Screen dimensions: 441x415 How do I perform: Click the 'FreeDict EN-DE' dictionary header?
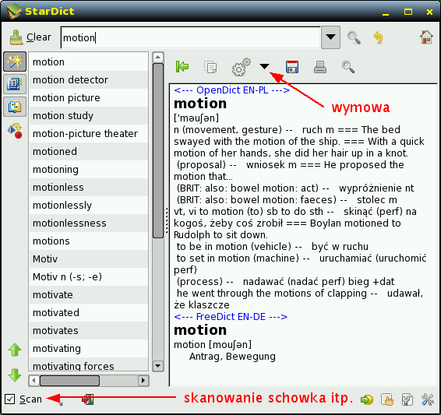point(231,317)
